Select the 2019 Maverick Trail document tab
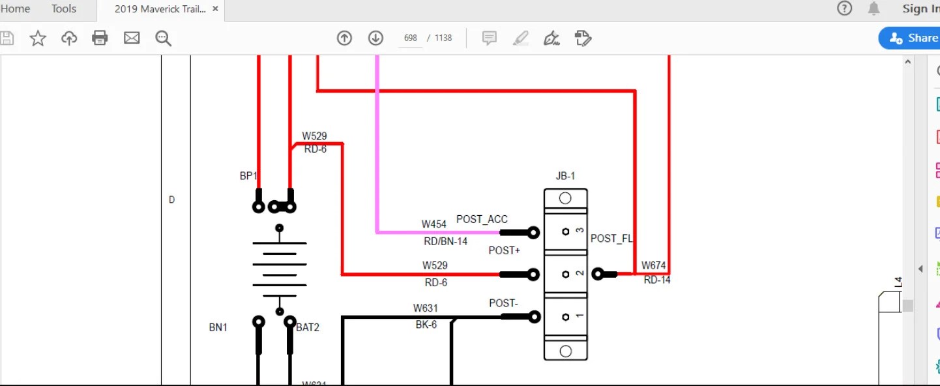 [x=160, y=9]
